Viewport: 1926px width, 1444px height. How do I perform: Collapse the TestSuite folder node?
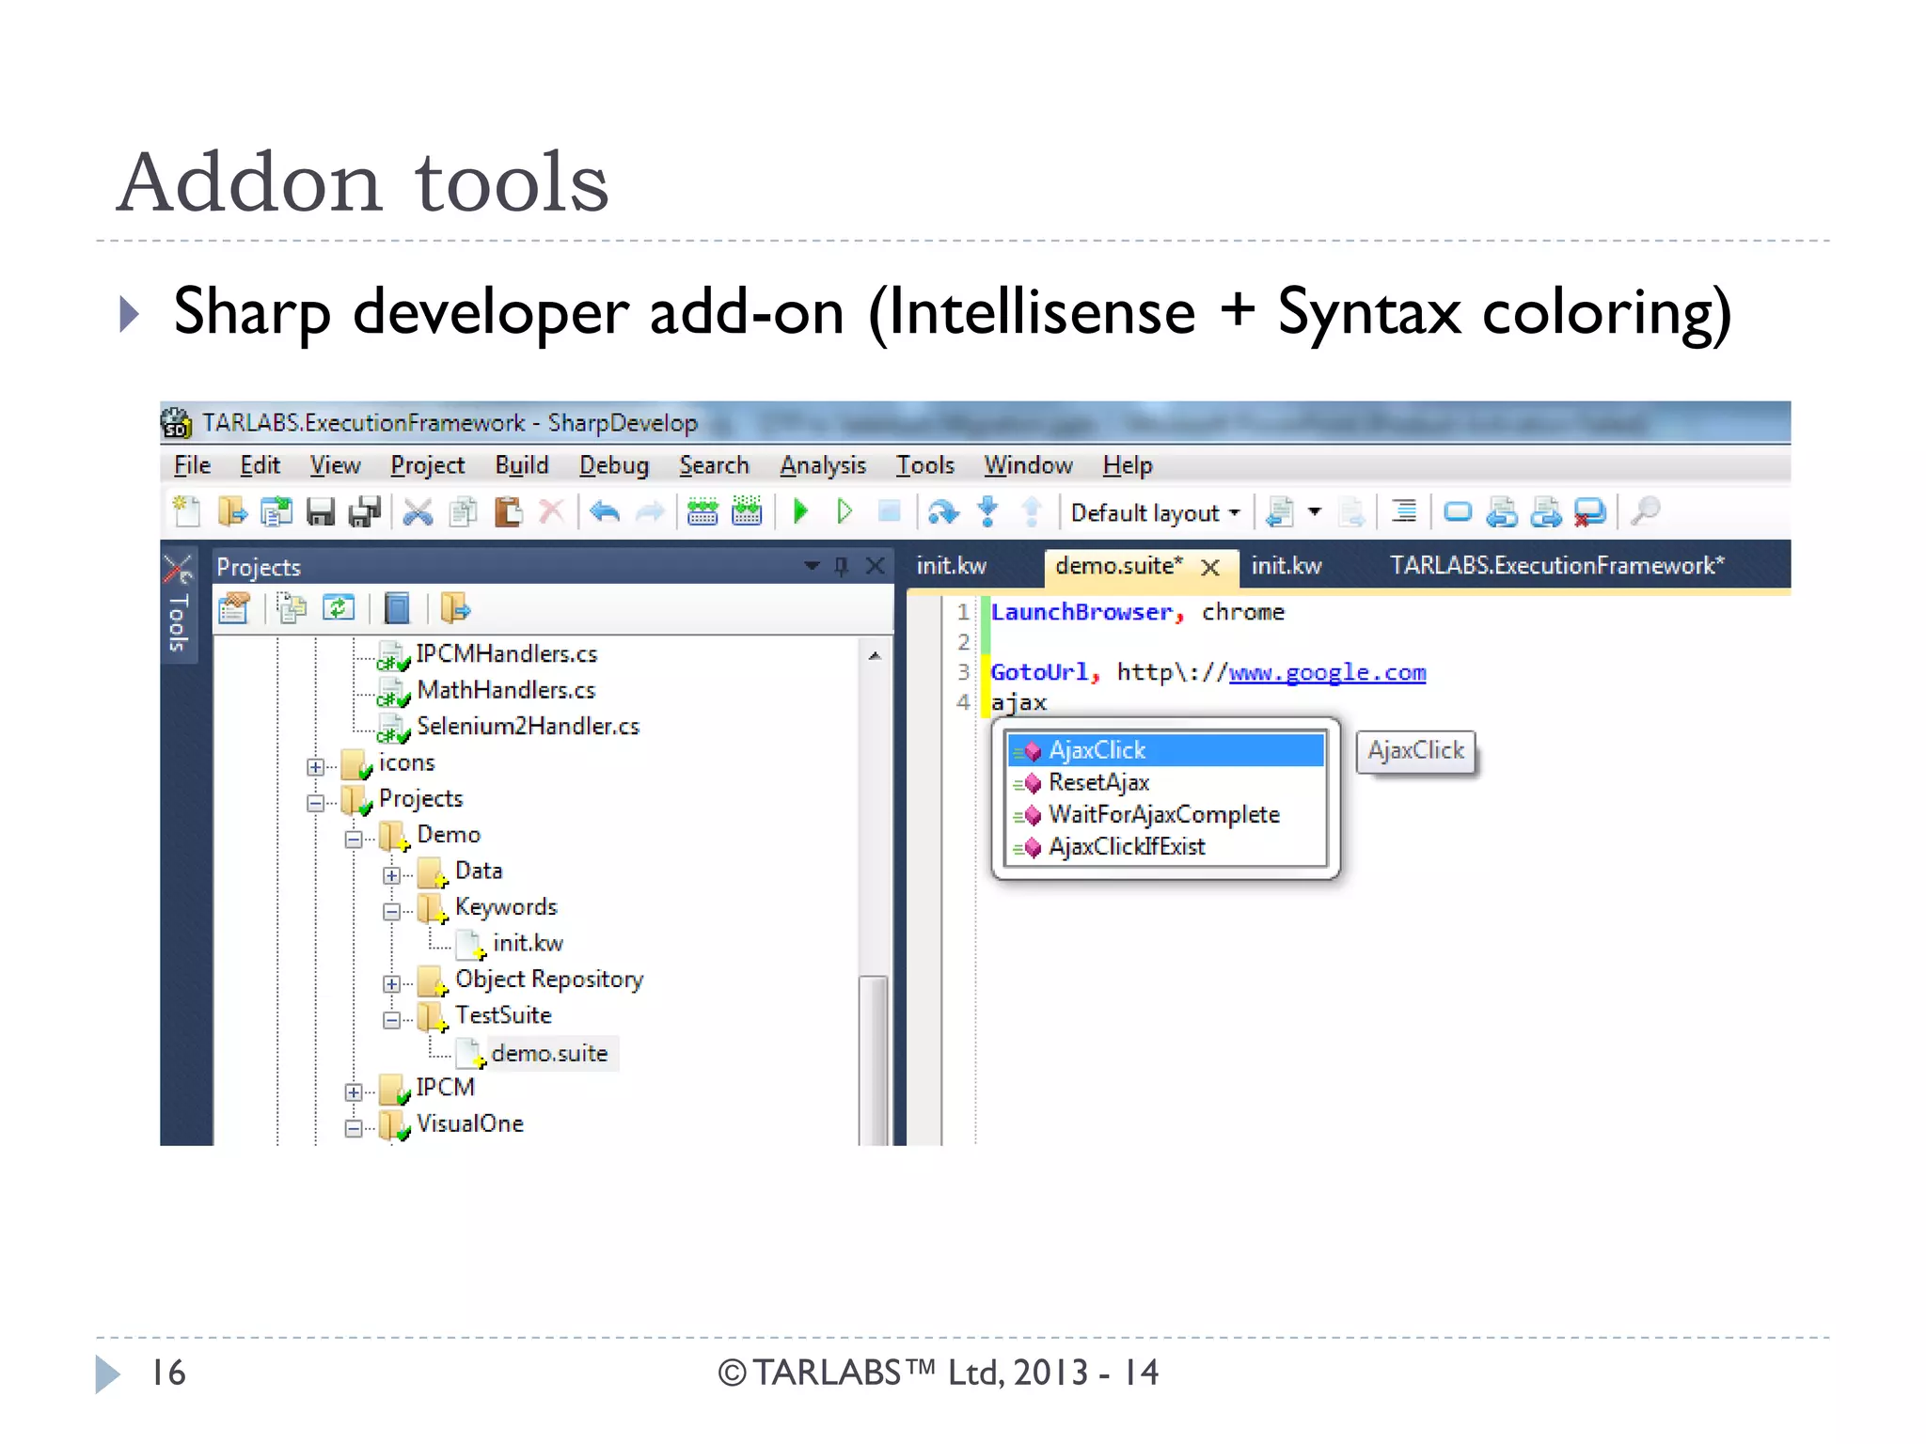pos(391,1020)
